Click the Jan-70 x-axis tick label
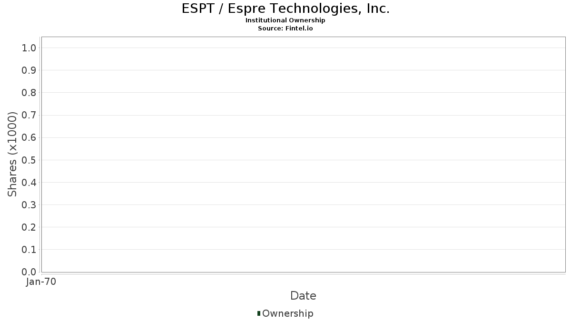571x321 pixels. pos(41,282)
